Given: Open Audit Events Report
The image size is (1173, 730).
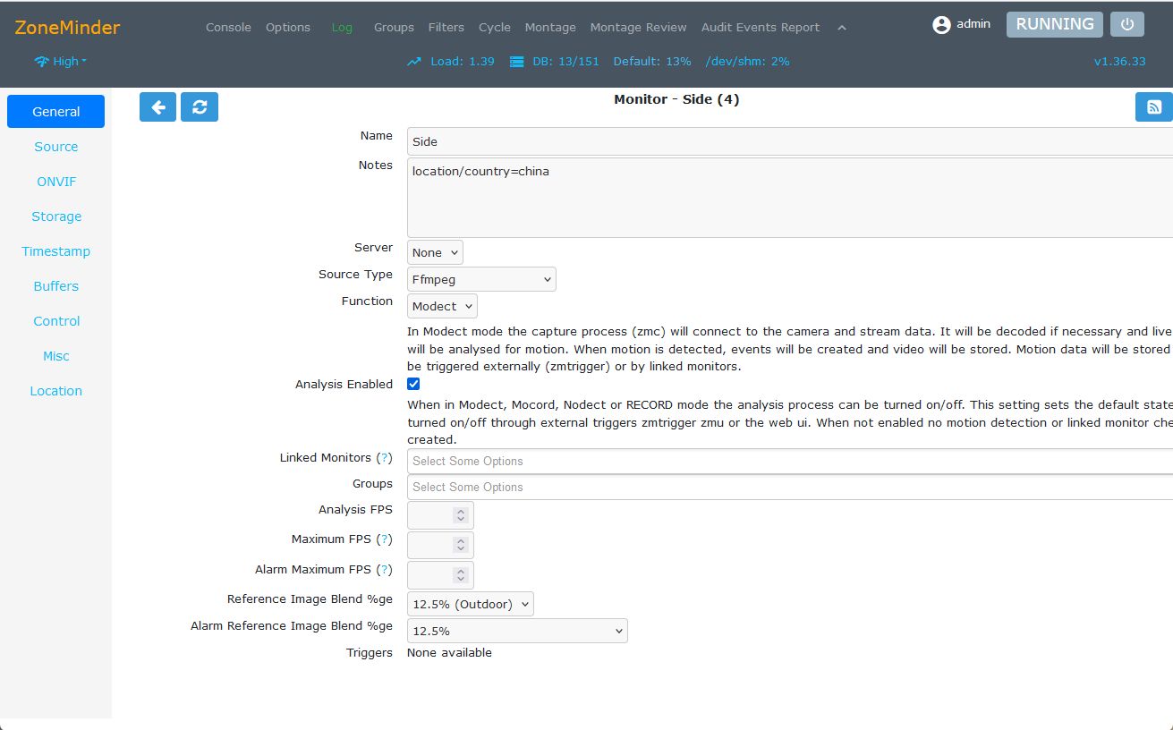Looking at the screenshot, I should 761,28.
